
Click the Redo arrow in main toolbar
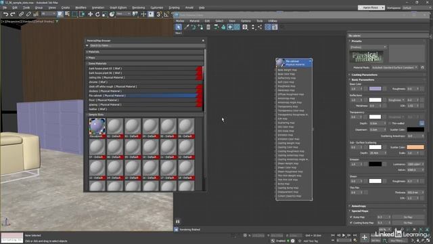[13, 14]
